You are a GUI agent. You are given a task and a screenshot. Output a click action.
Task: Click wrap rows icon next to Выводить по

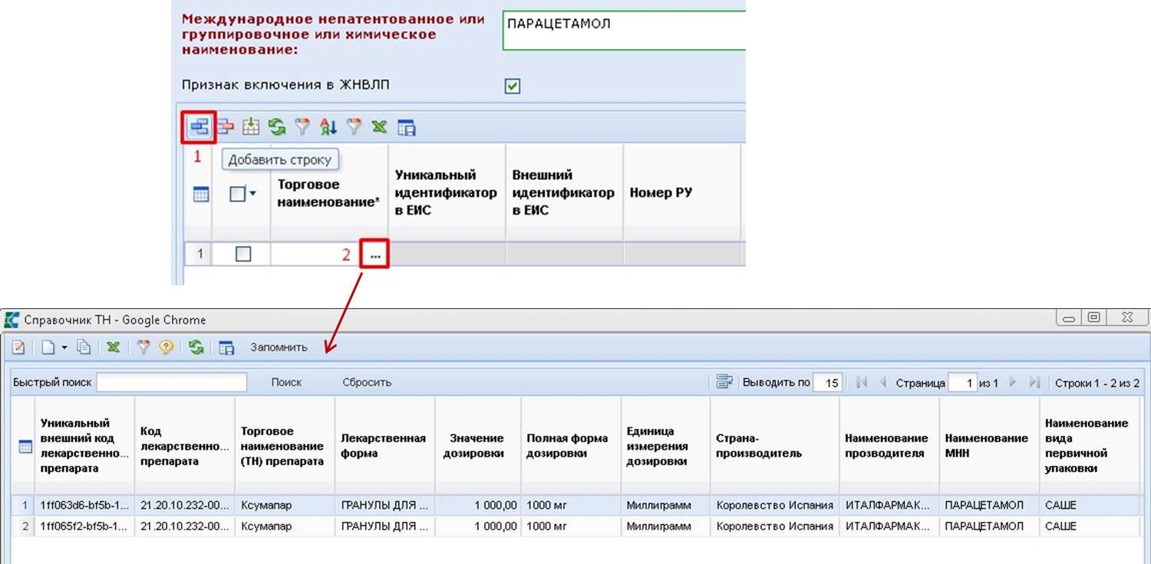[x=724, y=382]
